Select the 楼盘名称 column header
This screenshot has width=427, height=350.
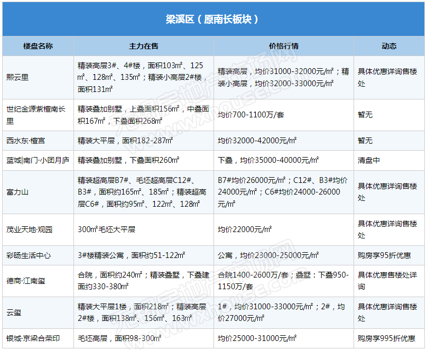(x=38, y=46)
